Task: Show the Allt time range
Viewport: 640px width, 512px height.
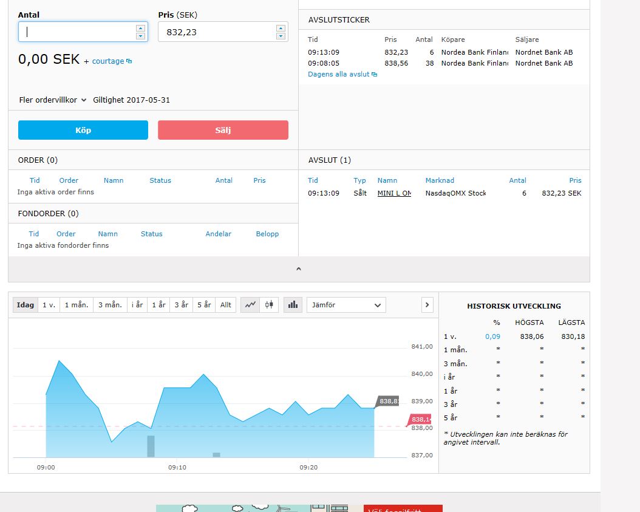Action: [226, 305]
